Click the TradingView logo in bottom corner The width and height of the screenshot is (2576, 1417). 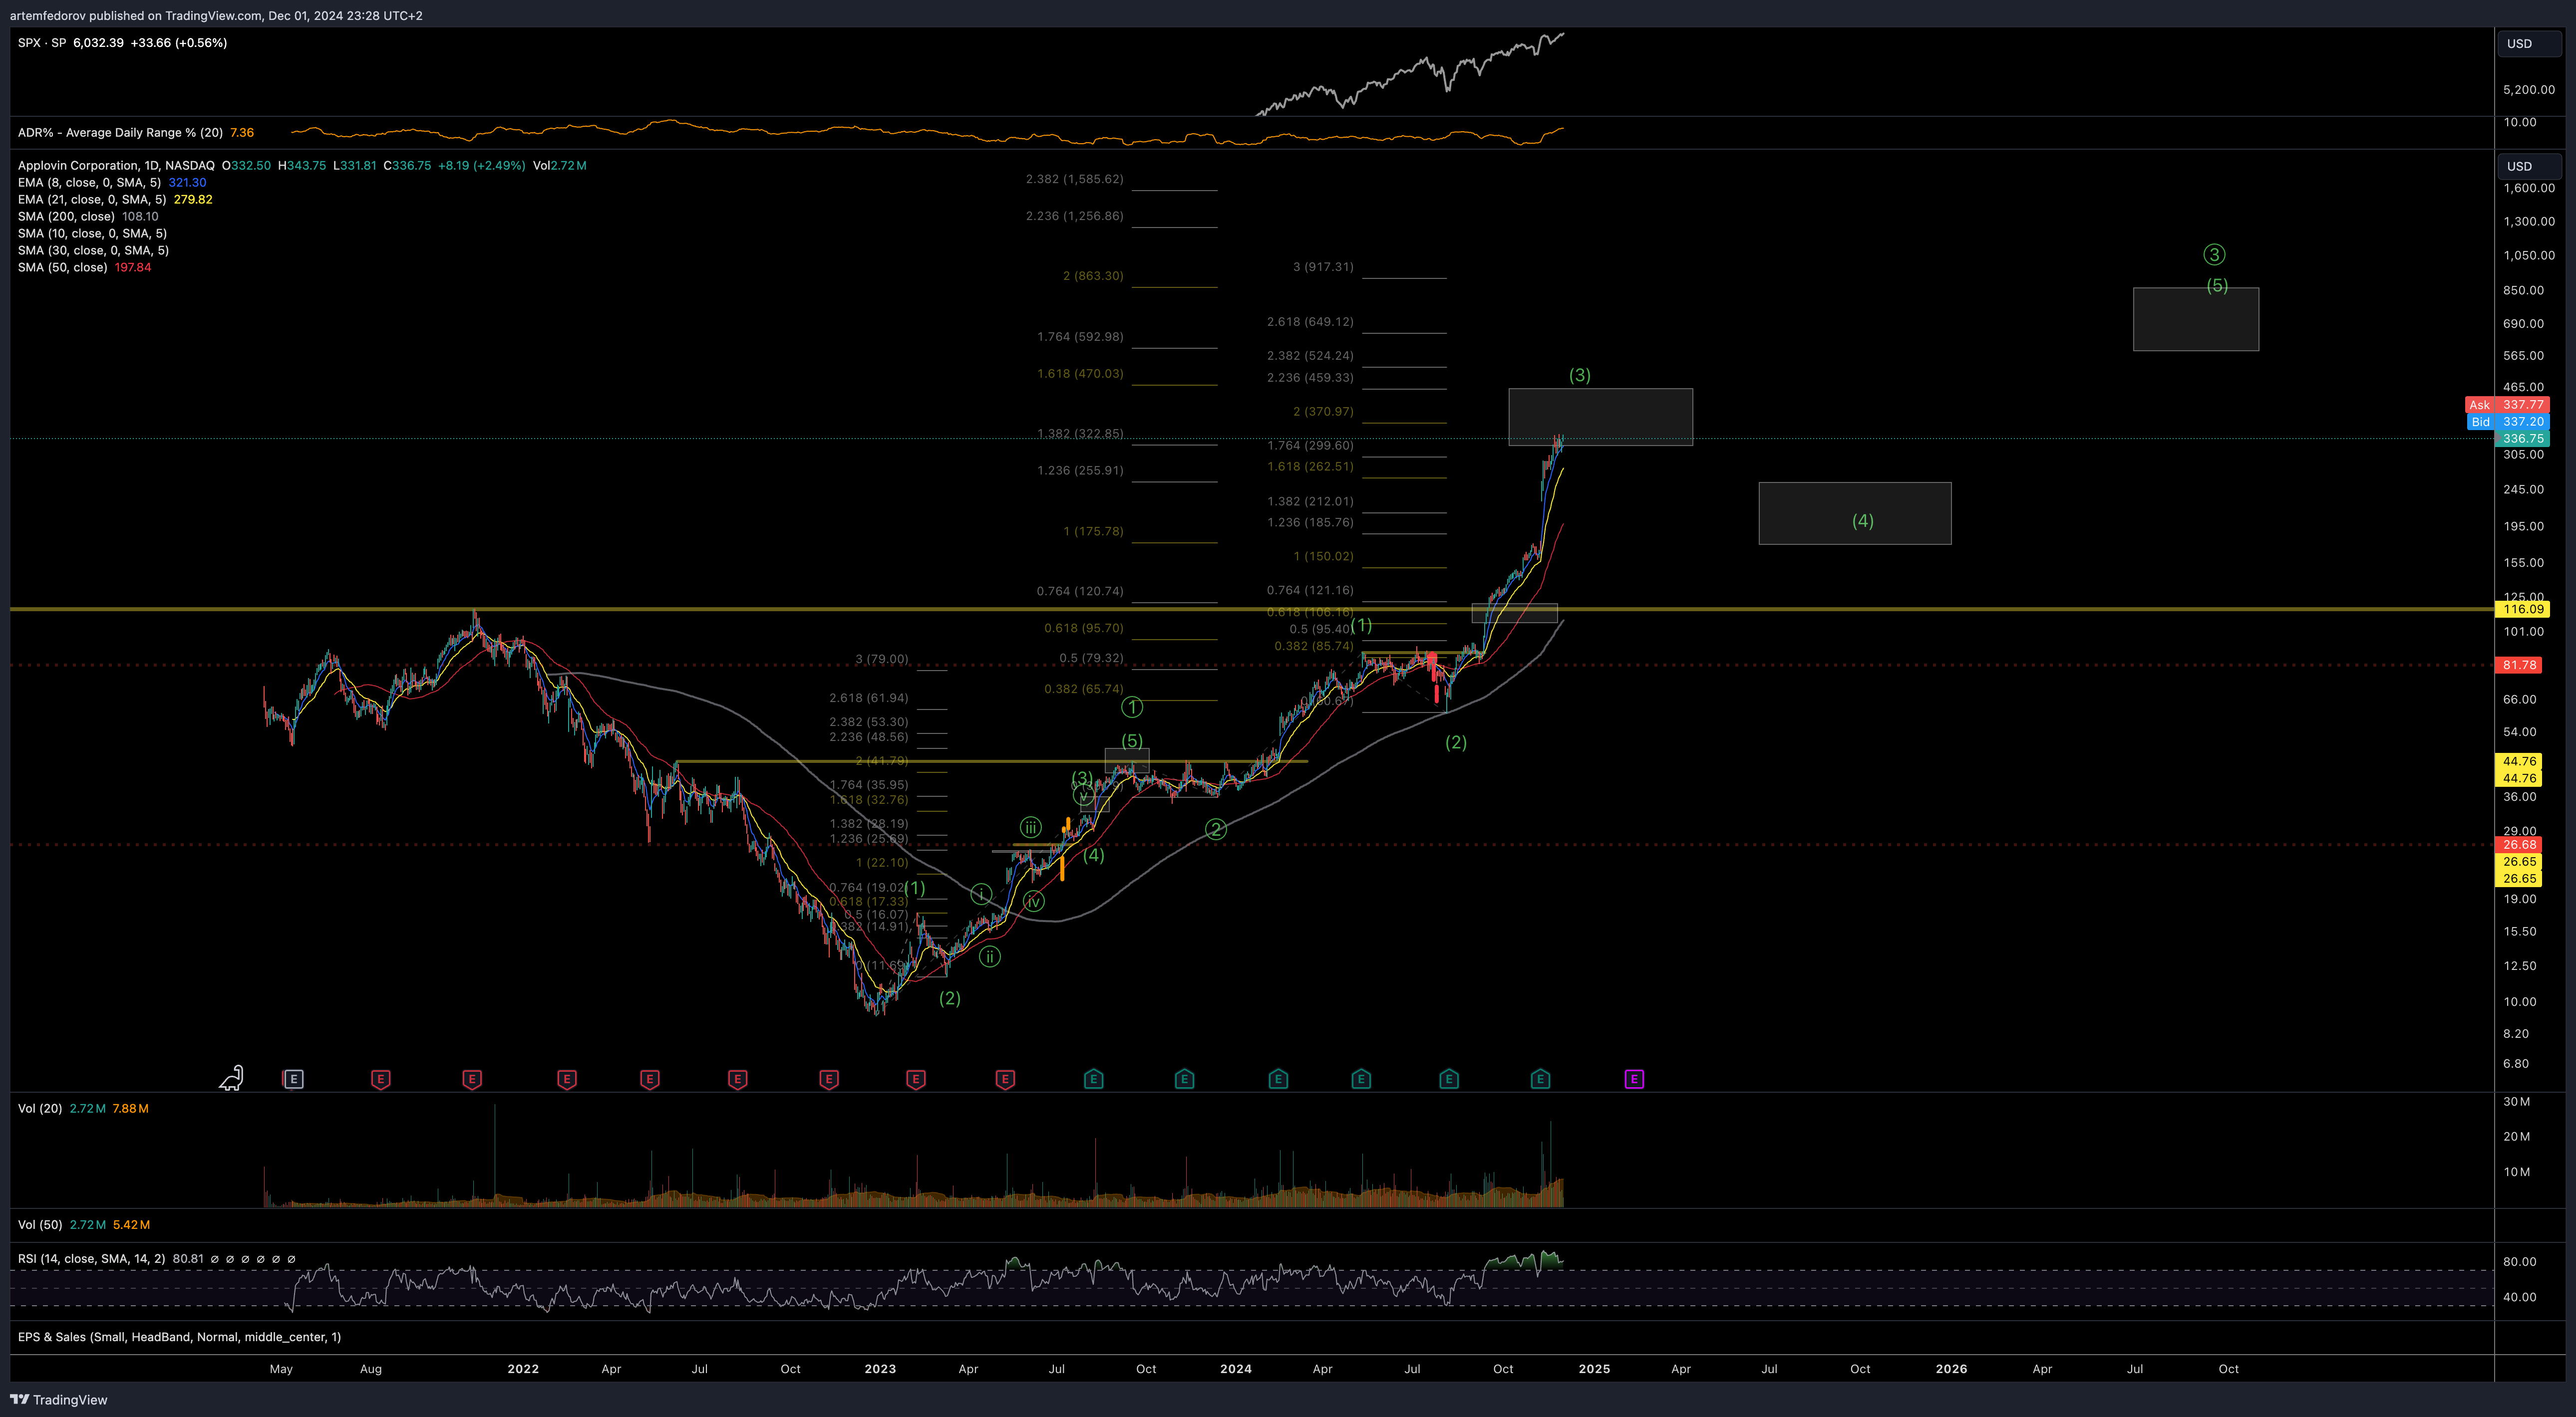tap(59, 1399)
